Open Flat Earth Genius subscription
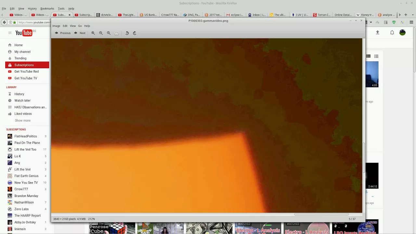This screenshot has height=234, width=416. tap(27, 176)
